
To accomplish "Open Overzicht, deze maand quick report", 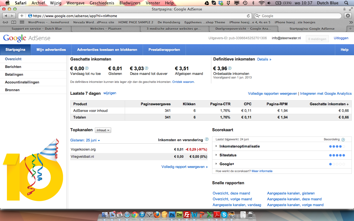I will point(231,193).
